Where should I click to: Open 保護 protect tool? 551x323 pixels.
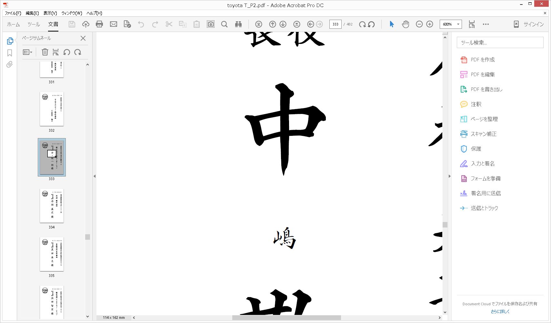(471, 149)
